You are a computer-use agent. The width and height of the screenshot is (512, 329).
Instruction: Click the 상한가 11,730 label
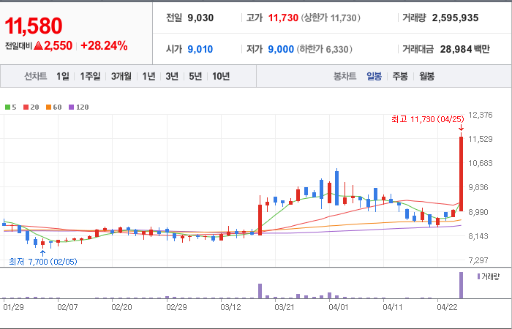tap(331, 18)
